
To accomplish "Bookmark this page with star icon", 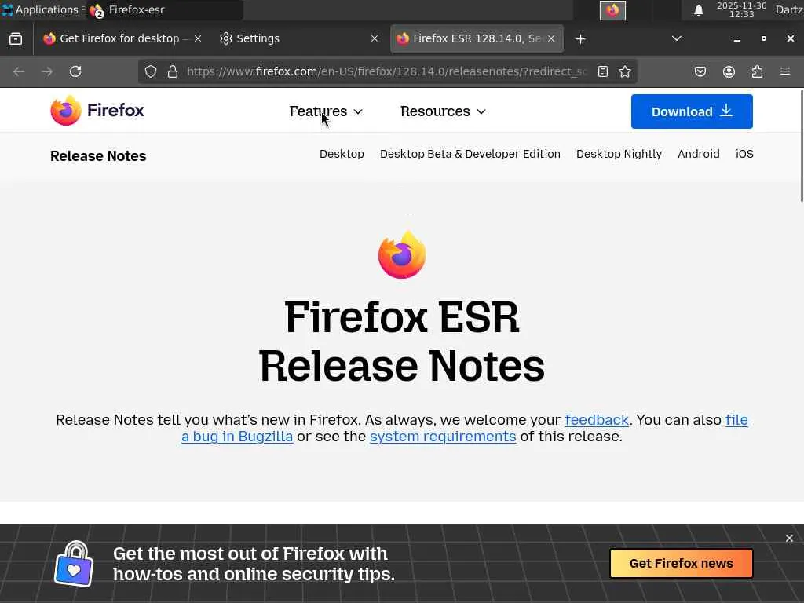I will (624, 71).
